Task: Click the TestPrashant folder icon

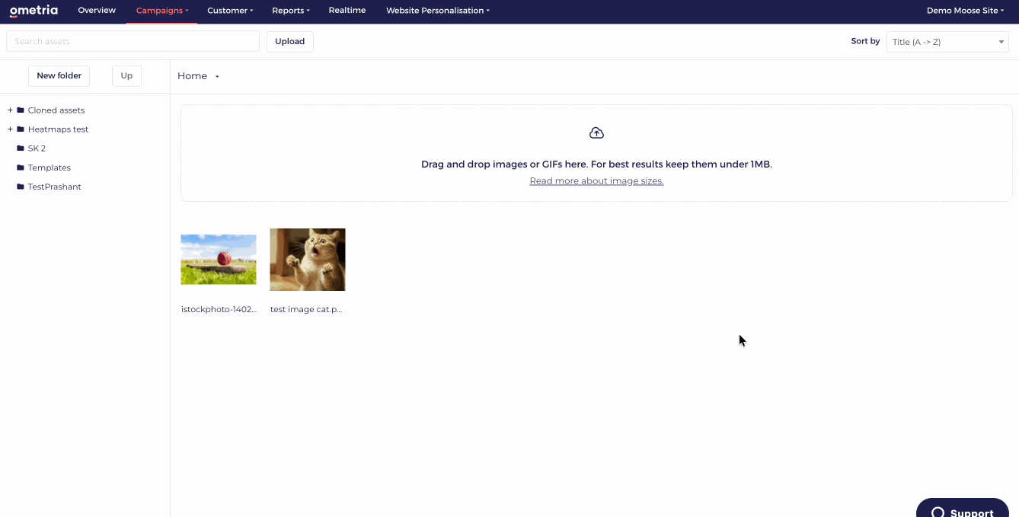Action: pyautogui.click(x=21, y=187)
